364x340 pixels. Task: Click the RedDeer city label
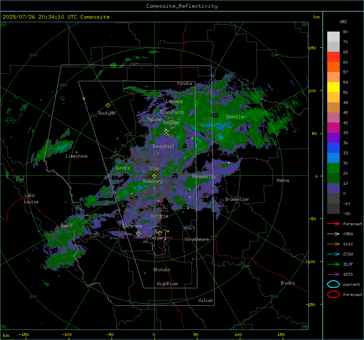coord(171,122)
